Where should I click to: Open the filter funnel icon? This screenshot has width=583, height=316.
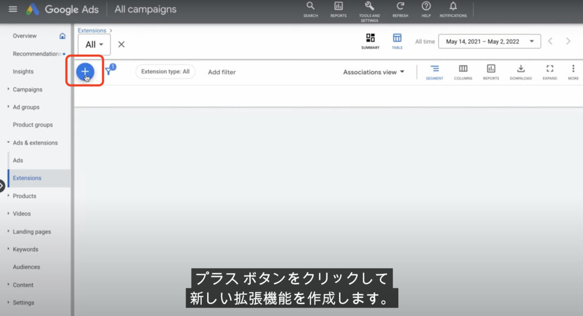point(109,71)
